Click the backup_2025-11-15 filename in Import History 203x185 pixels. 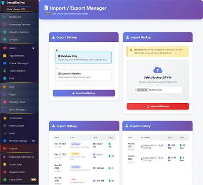[x=153, y=159]
